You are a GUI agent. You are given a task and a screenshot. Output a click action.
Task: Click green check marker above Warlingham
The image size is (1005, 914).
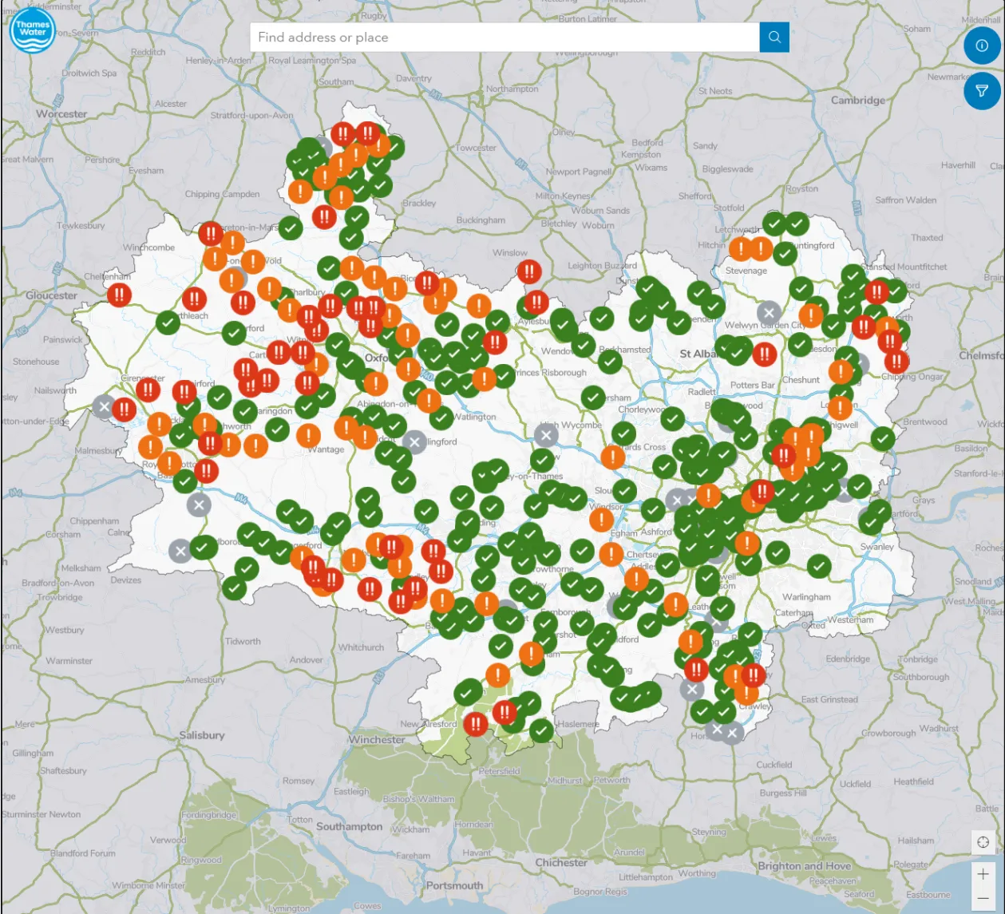pos(819,567)
